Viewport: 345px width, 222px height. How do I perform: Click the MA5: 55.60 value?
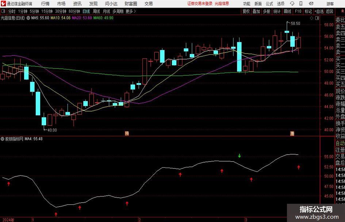(40, 18)
